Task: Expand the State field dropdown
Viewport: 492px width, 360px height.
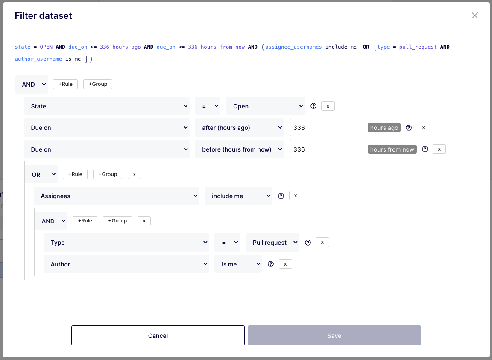Action: (107, 106)
